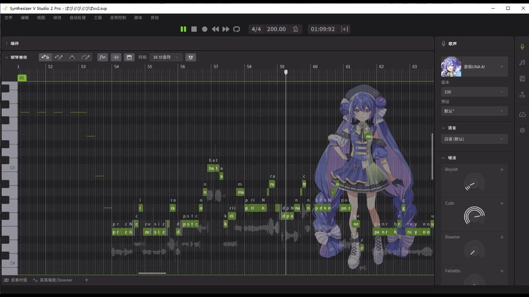Collapse the 钢琴卷帘 piano roll panel
529x297 pixels.
[7, 57]
